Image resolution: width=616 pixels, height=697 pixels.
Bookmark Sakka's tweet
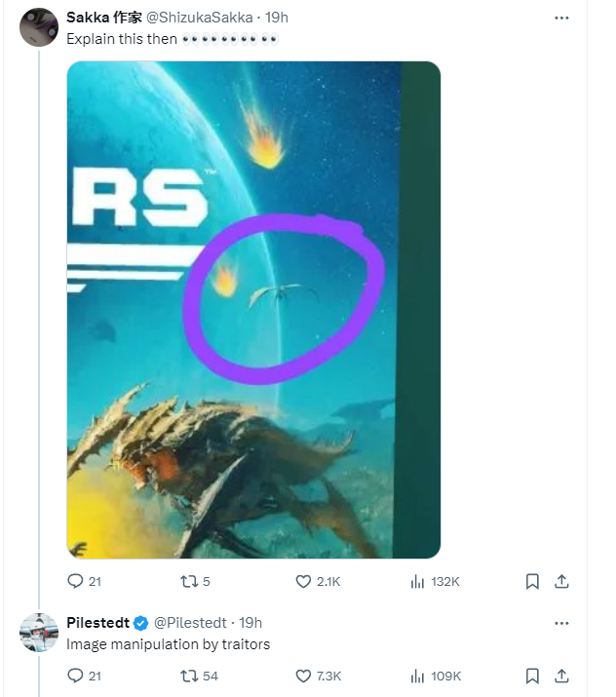[x=532, y=581]
